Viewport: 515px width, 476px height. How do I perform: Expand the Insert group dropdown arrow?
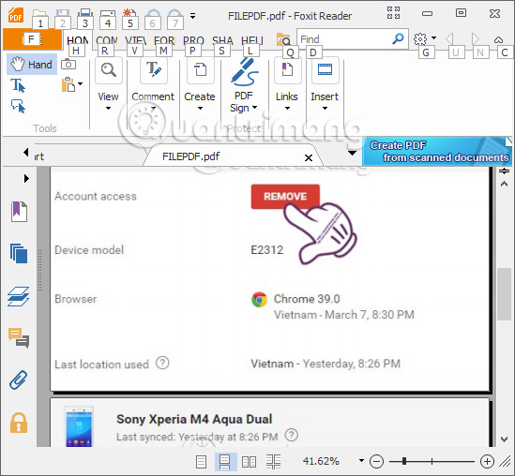325,109
